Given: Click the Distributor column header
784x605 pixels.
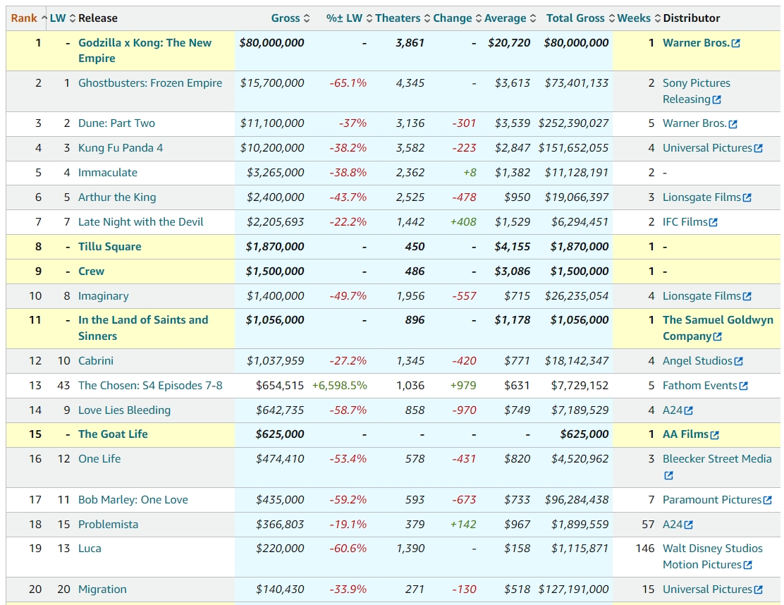Looking at the screenshot, I should 691,18.
